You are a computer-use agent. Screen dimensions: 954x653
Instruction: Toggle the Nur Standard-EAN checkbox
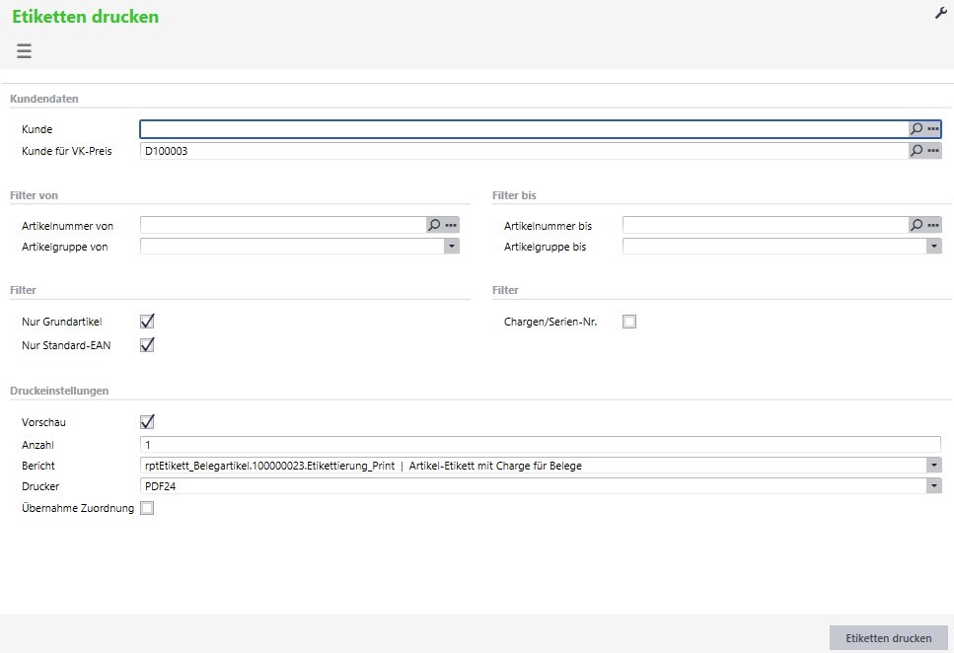point(148,345)
